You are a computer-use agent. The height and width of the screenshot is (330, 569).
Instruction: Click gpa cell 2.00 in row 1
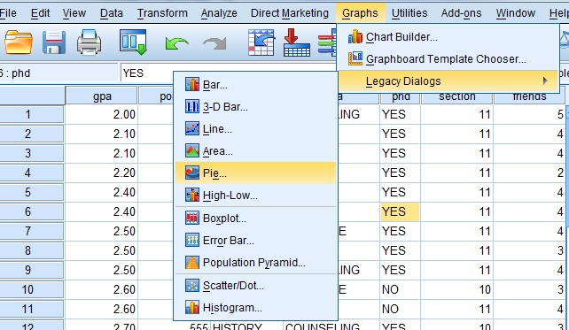[x=102, y=114]
